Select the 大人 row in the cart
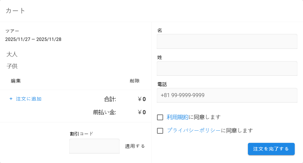 click(x=12, y=55)
